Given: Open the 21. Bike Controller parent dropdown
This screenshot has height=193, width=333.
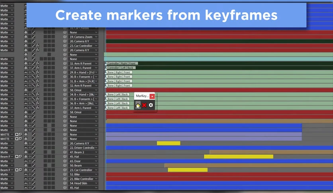Looking at the screenshot, I should [x=83, y=179].
